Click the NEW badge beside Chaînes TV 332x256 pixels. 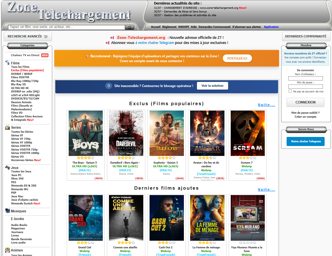(x=45, y=55)
